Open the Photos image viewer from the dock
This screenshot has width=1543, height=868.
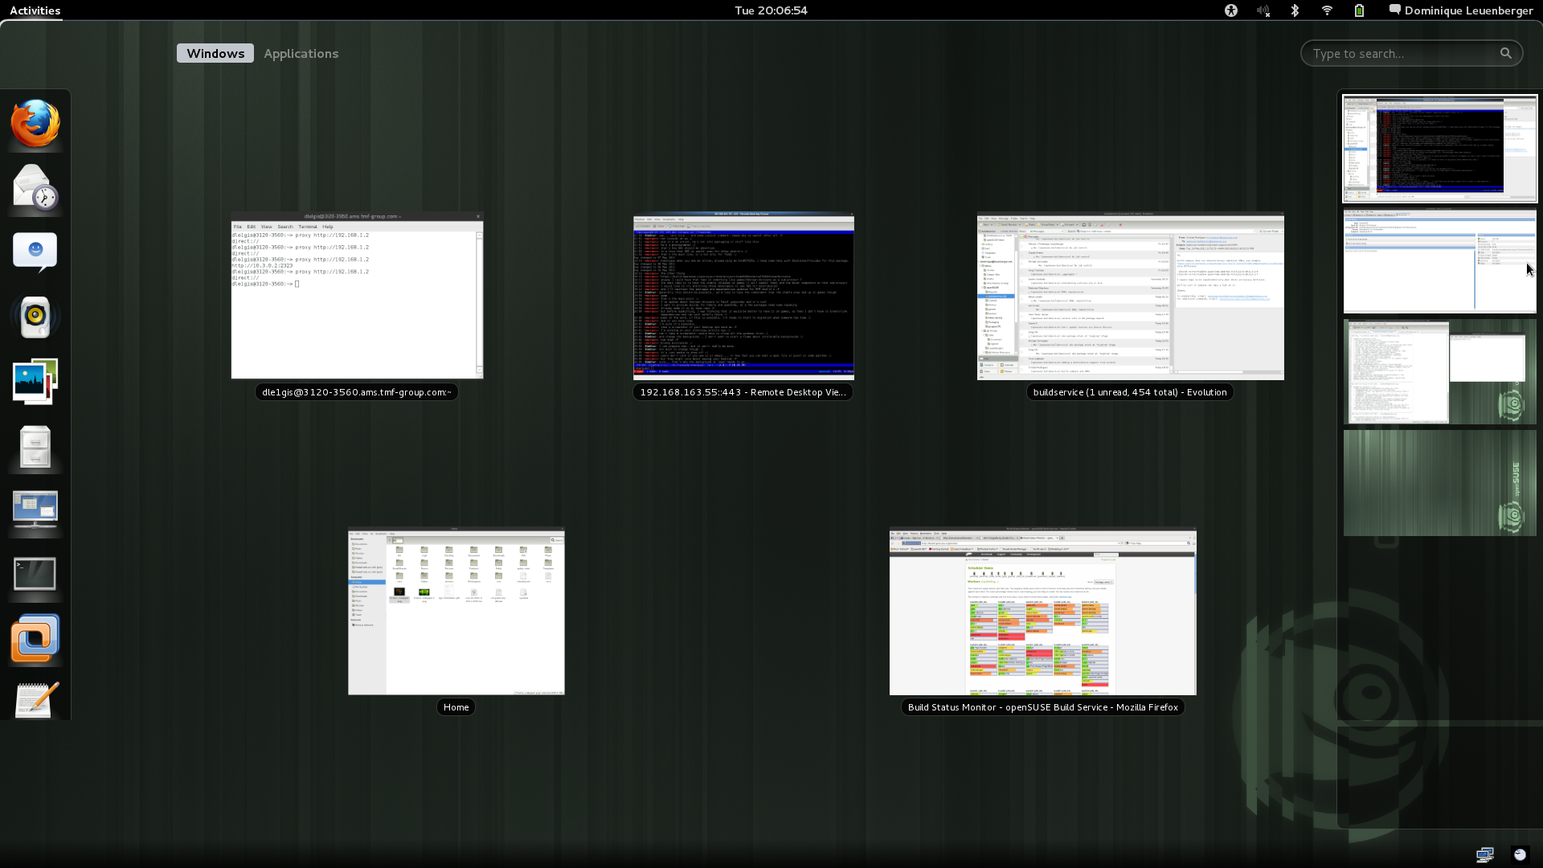(35, 381)
